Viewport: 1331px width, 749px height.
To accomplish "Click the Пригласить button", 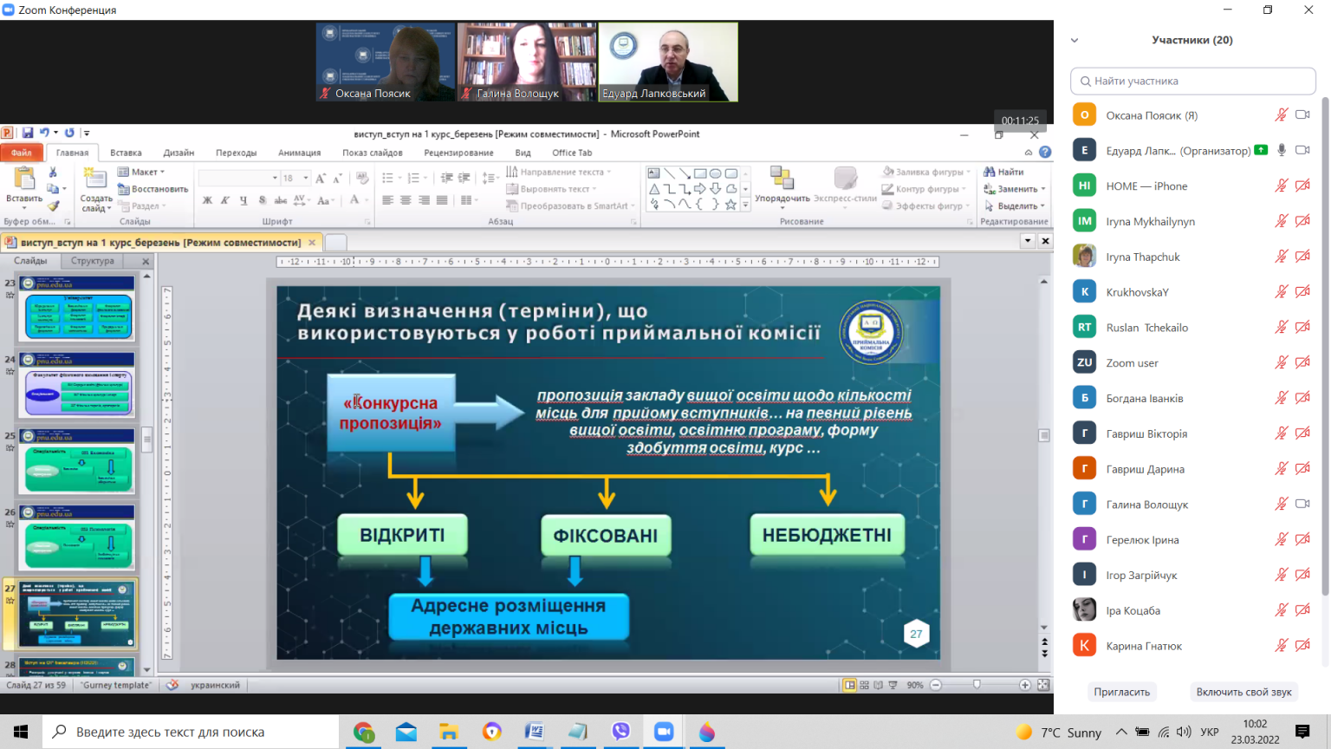I will pyautogui.click(x=1121, y=692).
